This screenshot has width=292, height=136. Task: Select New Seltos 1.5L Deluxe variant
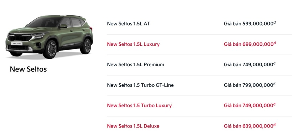pyautogui.click(x=133, y=126)
